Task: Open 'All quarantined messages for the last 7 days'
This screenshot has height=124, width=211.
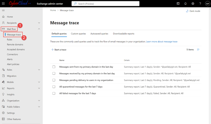Action: click(81, 87)
